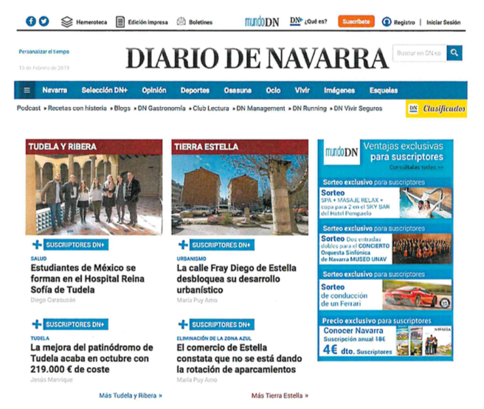Image resolution: width=484 pixels, height=409 pixels.
Task: Click plus icon above Estudiantes de México article
Action: (37, 245)
